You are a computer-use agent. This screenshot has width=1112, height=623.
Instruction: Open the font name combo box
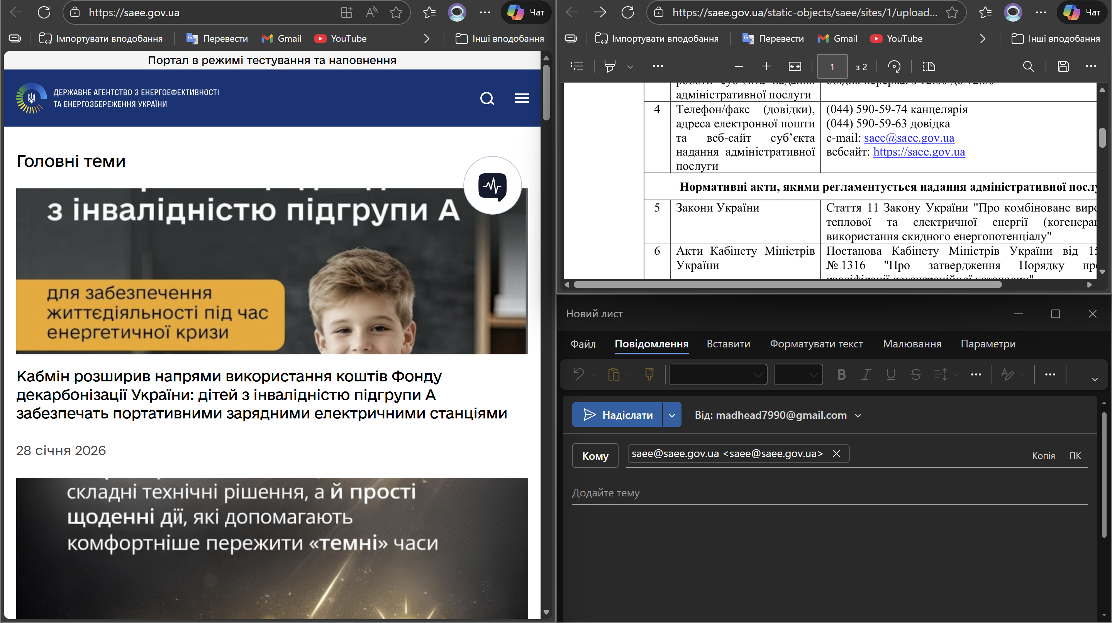click(x=718, y=374)
